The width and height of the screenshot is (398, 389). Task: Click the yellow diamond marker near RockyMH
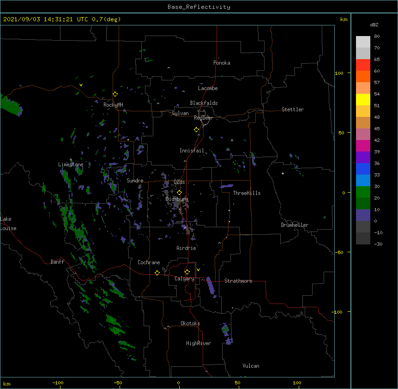pos(115,94)
